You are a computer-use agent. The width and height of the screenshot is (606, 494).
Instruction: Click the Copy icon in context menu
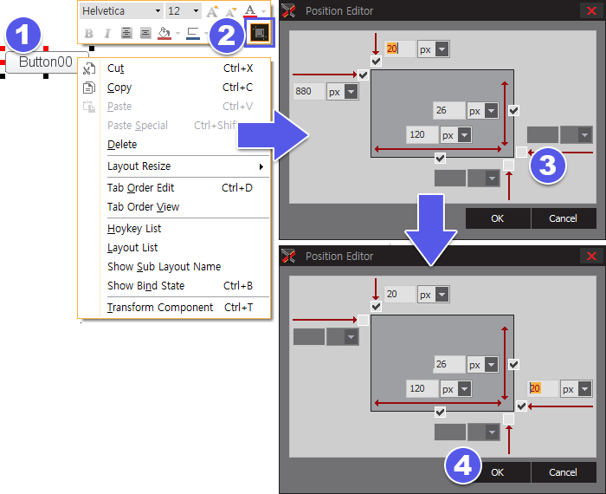tap(88, 88)
